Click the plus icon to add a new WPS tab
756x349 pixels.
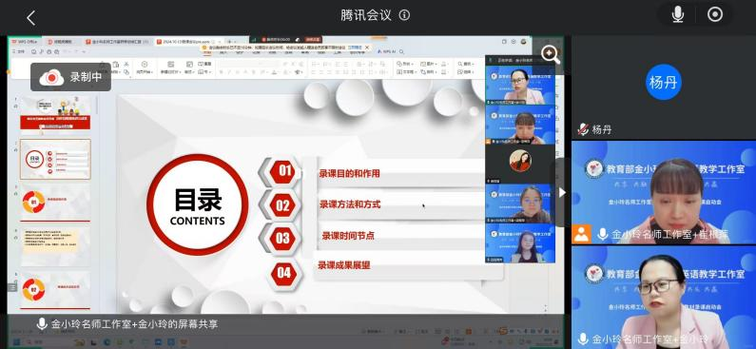[x=230, y=42]
